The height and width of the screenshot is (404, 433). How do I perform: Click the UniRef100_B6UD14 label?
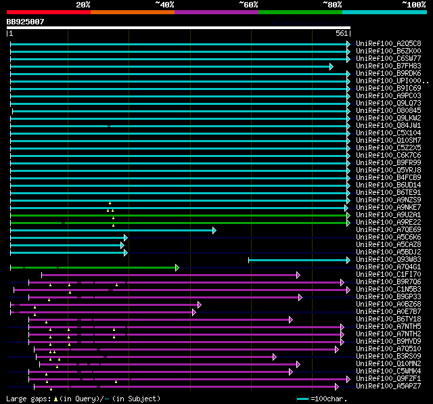coord(388,185)
